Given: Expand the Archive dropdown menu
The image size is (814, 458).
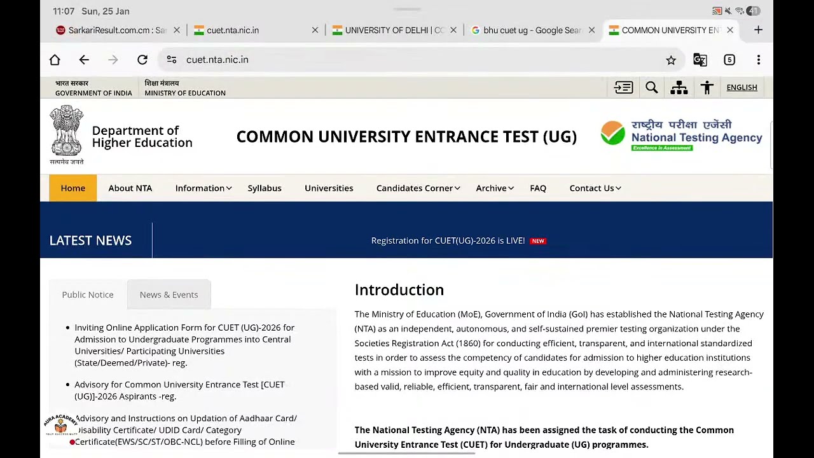Looking at the screenshot, I should coord(495,188).
